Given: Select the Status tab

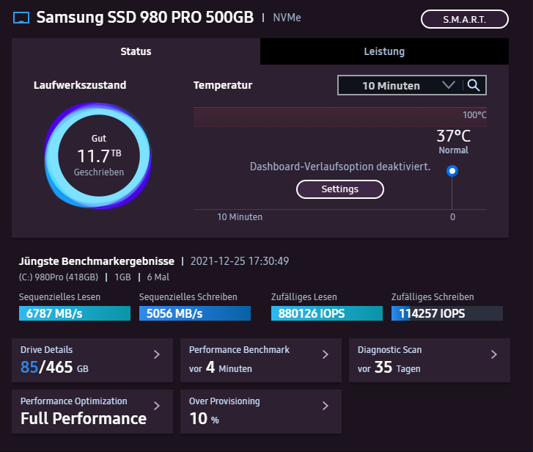Looking at the screenshot, I should [x=136, y=51].
